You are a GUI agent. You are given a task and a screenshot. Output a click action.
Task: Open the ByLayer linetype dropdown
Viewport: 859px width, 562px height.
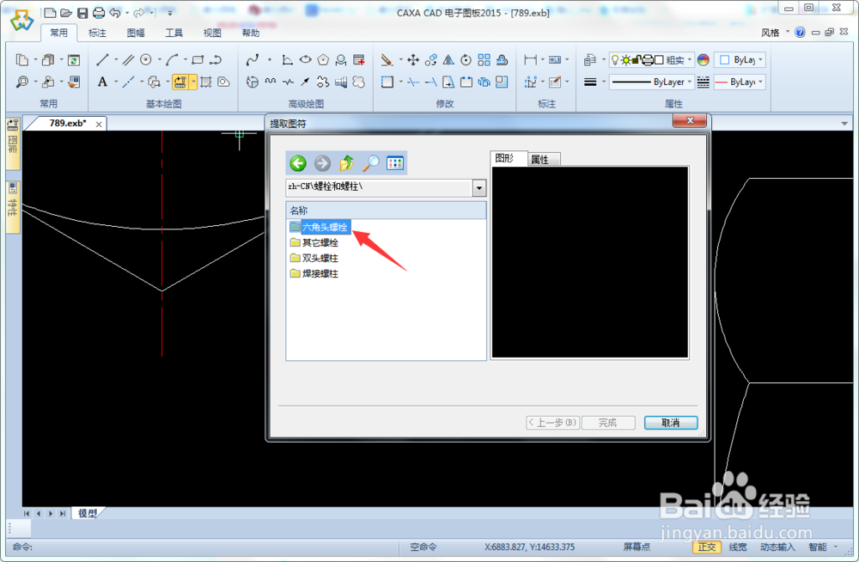(652, 82)
